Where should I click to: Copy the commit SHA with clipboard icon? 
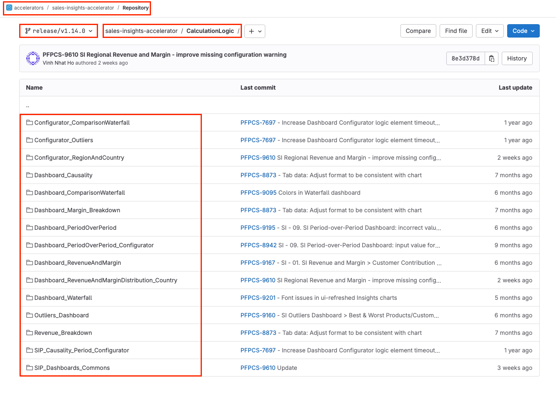tap(492, 58)
